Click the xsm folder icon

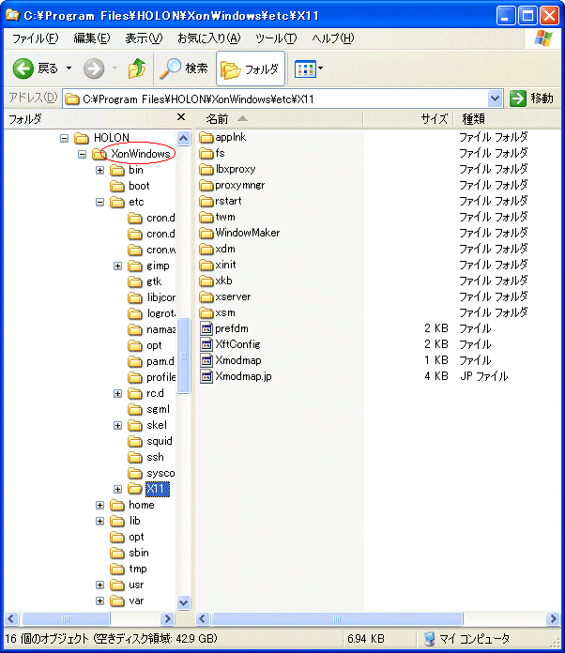[206, 312]
